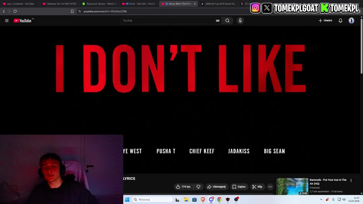Bookmark the page with the bookmark icon
The height and width of the screenshot is (204, 363).
(72, 11)
